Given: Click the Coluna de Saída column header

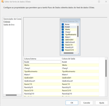Looking at the screenshot, I should 80,59.
